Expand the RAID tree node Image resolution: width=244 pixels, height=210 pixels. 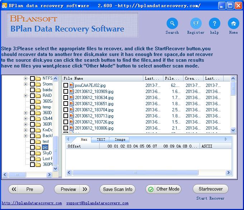coord(25,95)
